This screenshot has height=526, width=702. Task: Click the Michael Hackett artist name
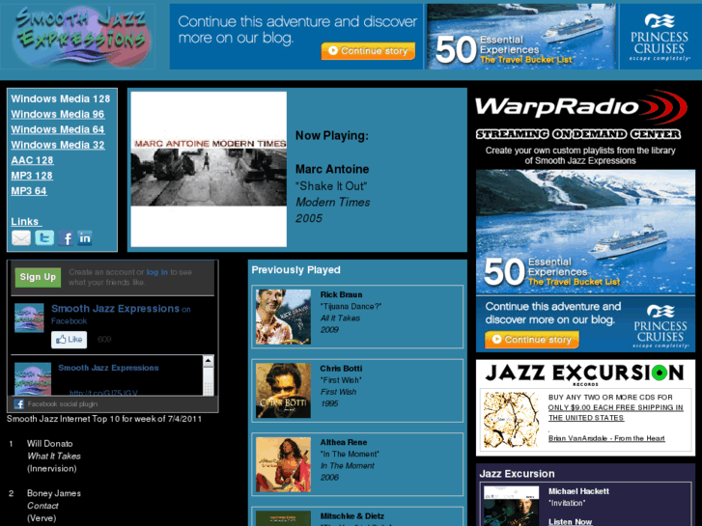tap(578, 491)
